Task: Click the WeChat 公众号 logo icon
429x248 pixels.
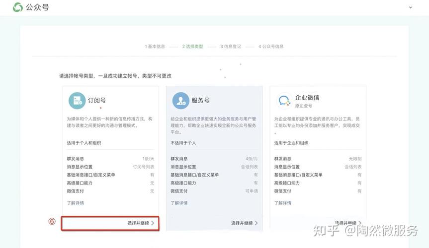Action: pos(17,7)
